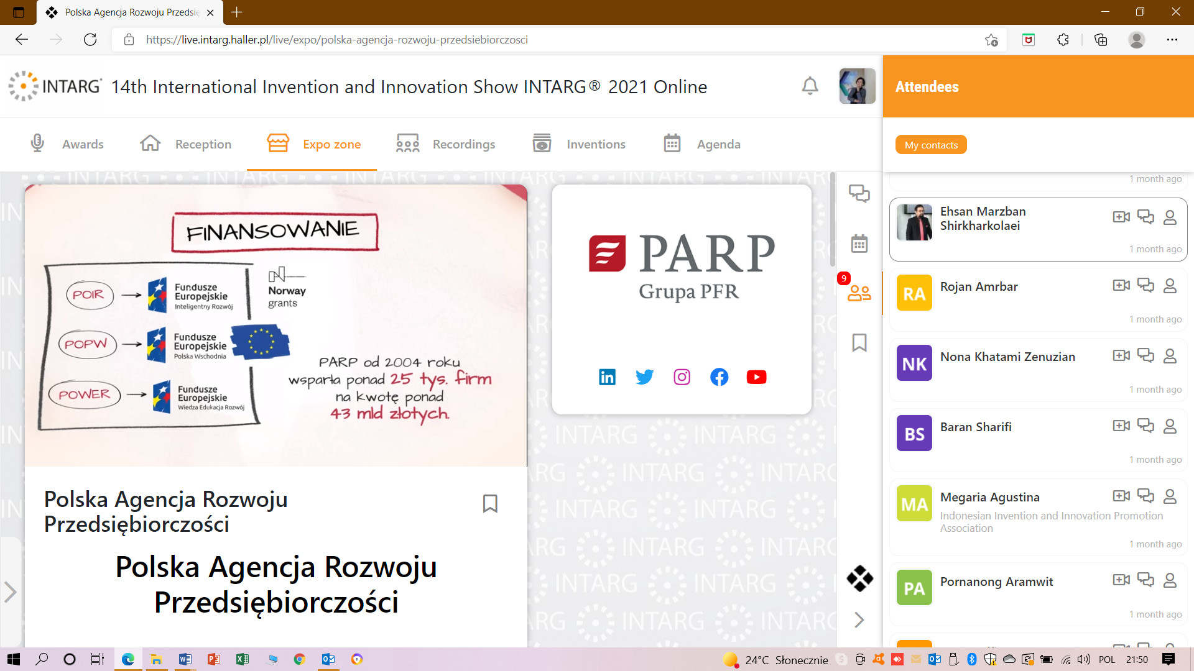The height and width of the screenshot is (671, 1194).
Task: Refresh the browser page
Action: coord(90,40)
